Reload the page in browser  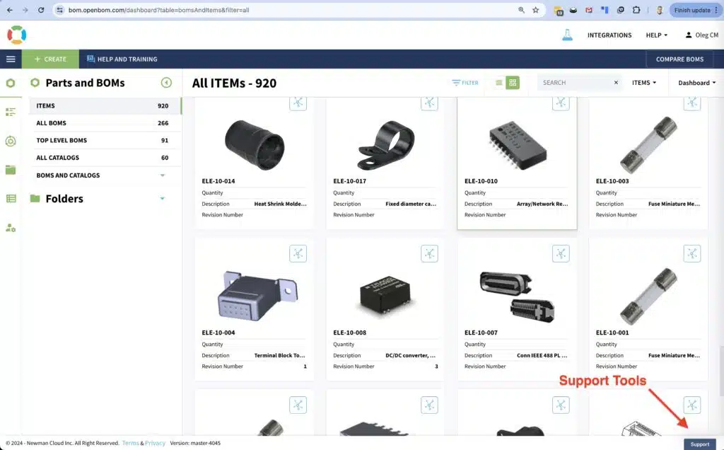pos(40,10)
